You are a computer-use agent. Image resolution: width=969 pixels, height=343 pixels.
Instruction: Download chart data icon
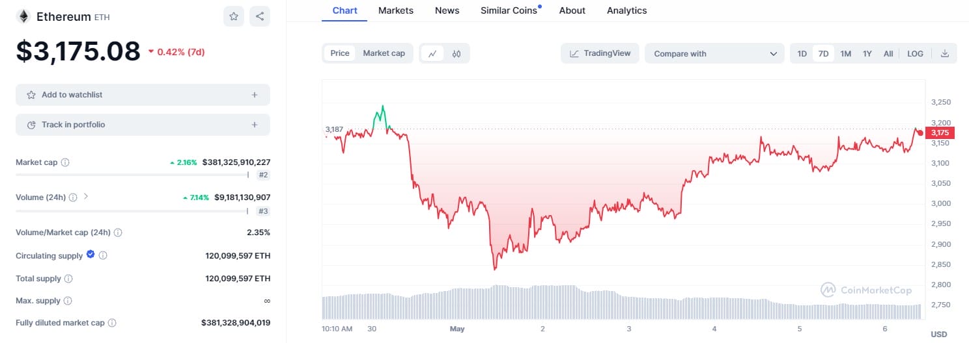tap(945, 53)
